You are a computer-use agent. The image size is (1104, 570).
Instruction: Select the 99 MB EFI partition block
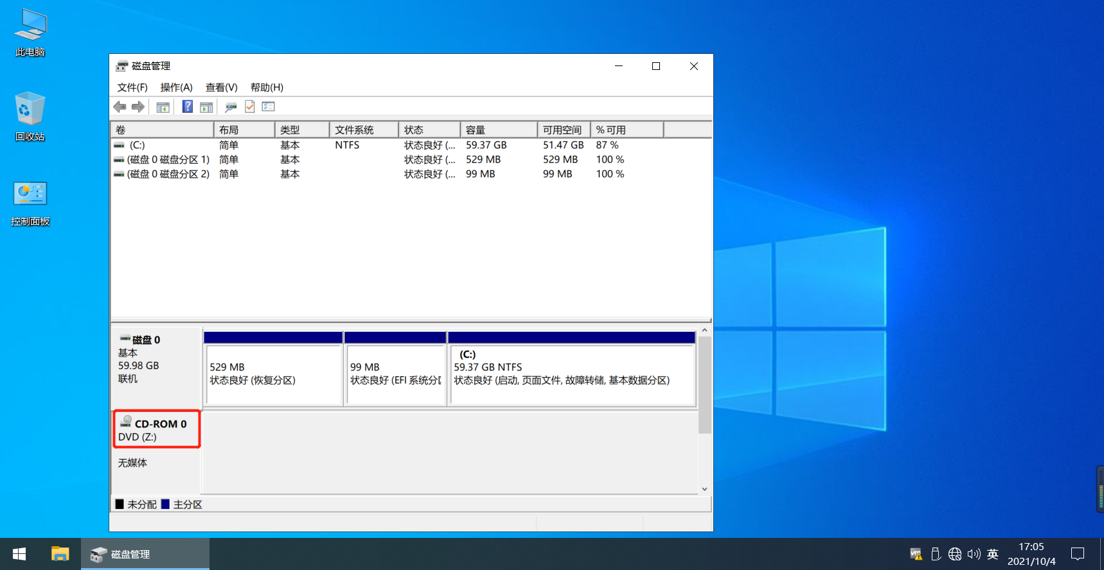[x=395, y=368]
